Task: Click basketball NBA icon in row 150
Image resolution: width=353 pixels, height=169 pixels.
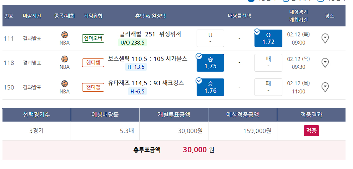Action: (x=65, y=84)
